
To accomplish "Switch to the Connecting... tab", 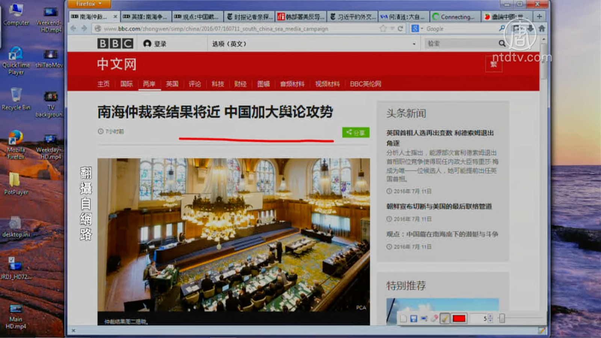I will [455, 17].
